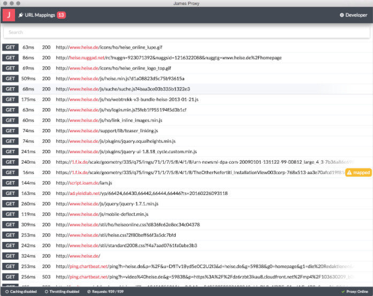The width and height of the screenshot is (373, 296).
Task: Select the heiseonline.css request
Action: [186, 225]
